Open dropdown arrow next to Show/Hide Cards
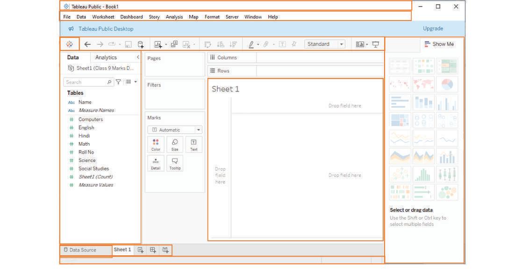Image resolution: width=529 pixels, height=280 pixels. [x=367, y=44]
